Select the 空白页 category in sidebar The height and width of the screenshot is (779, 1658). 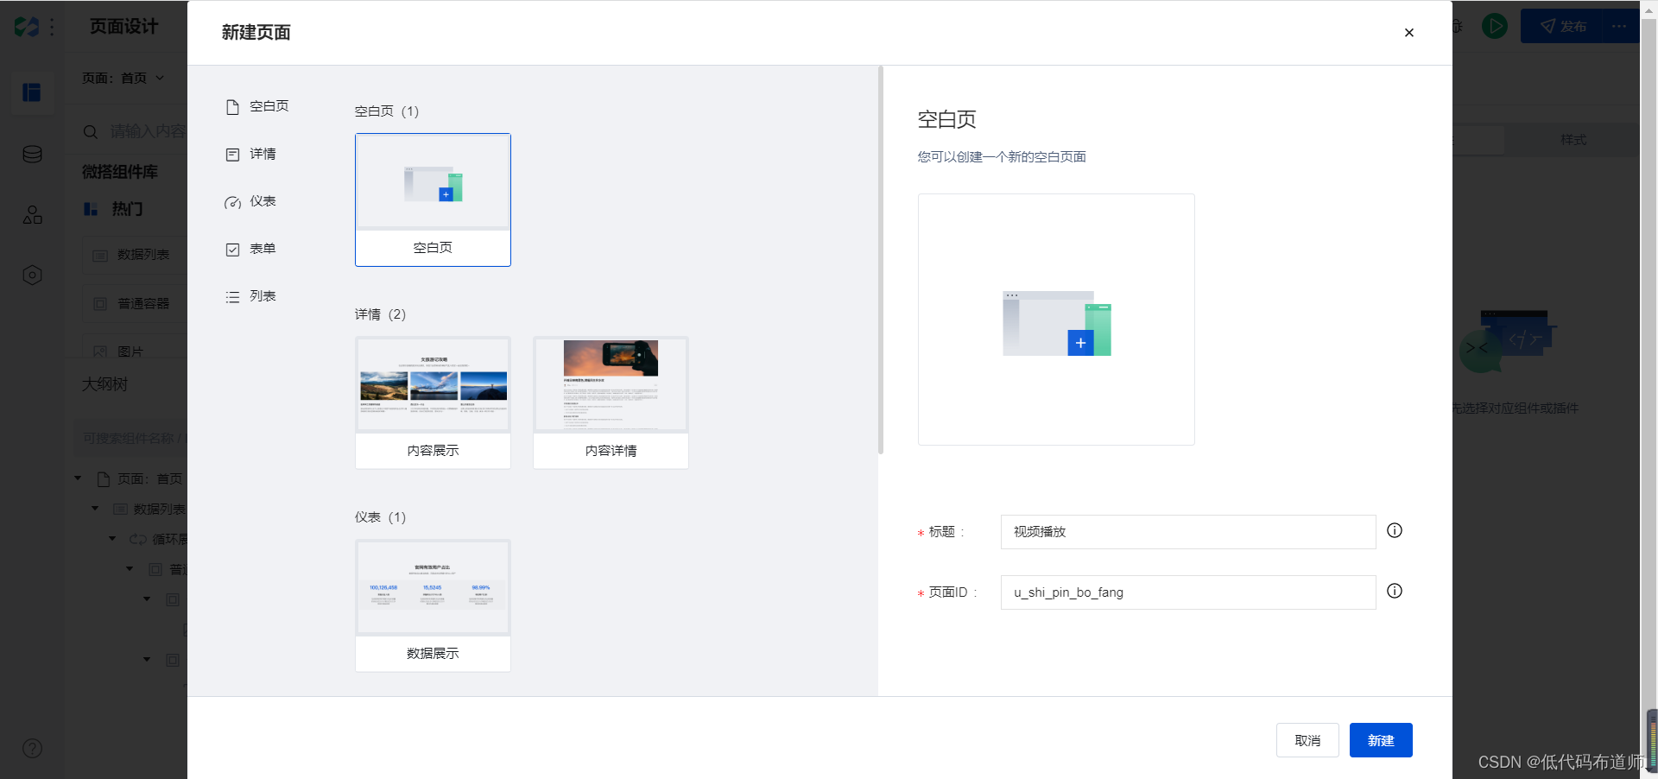(257, 106)
